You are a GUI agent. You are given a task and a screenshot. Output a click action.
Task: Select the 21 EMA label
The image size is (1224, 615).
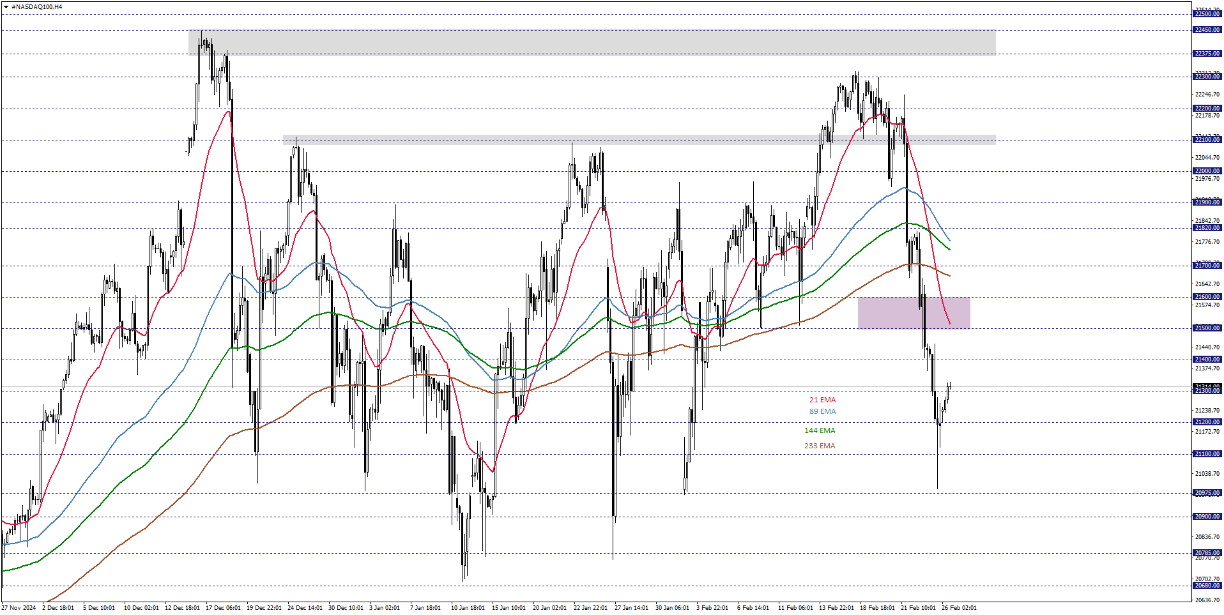pos(822,400)
